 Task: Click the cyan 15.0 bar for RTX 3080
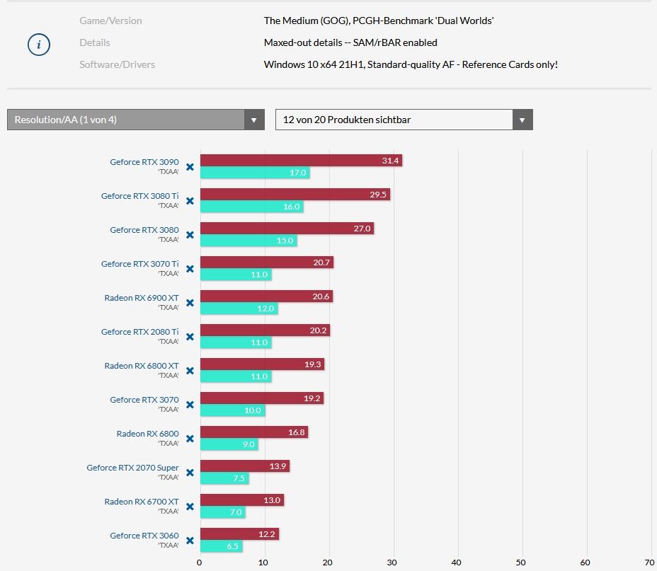coord(248,241)
